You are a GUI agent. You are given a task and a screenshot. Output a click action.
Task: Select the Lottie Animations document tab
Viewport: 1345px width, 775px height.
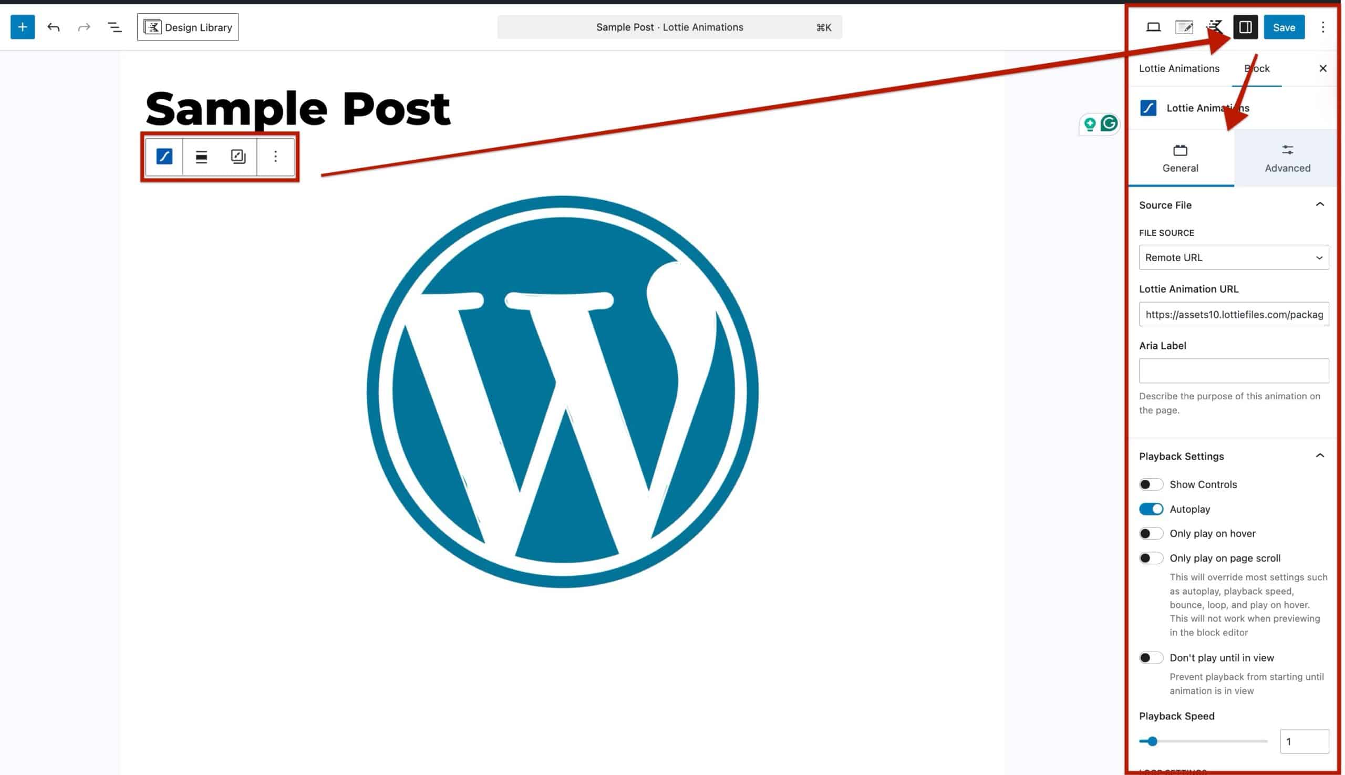coord(1178,69)
